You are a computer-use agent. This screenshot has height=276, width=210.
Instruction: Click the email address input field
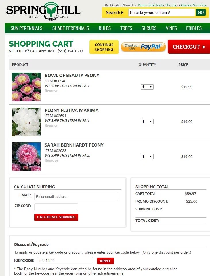pyautogui.click(x=76, y=196)
